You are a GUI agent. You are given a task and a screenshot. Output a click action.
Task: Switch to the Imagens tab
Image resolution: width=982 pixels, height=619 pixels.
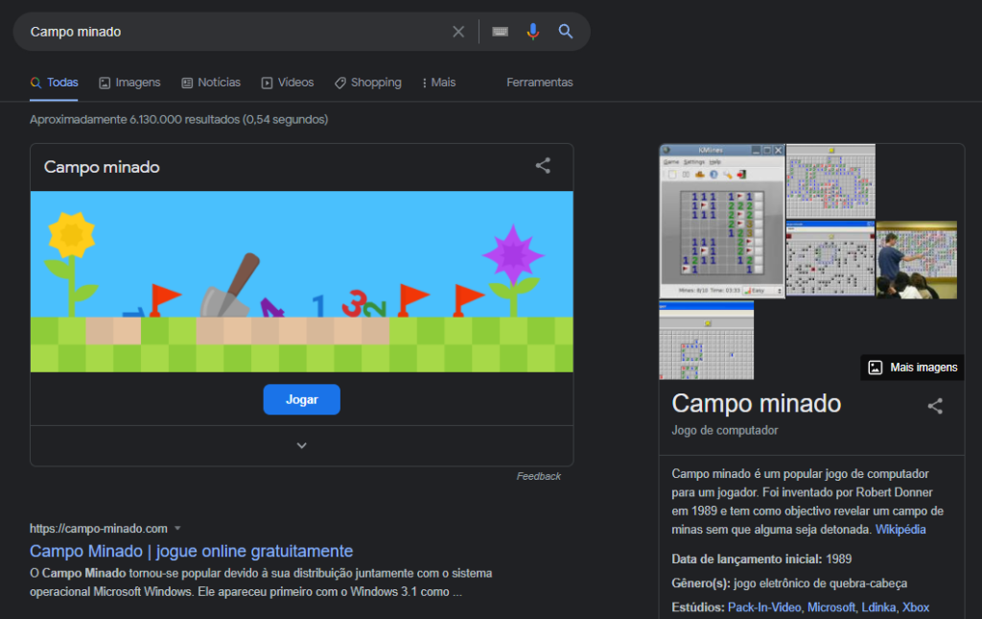coord(129,83)
